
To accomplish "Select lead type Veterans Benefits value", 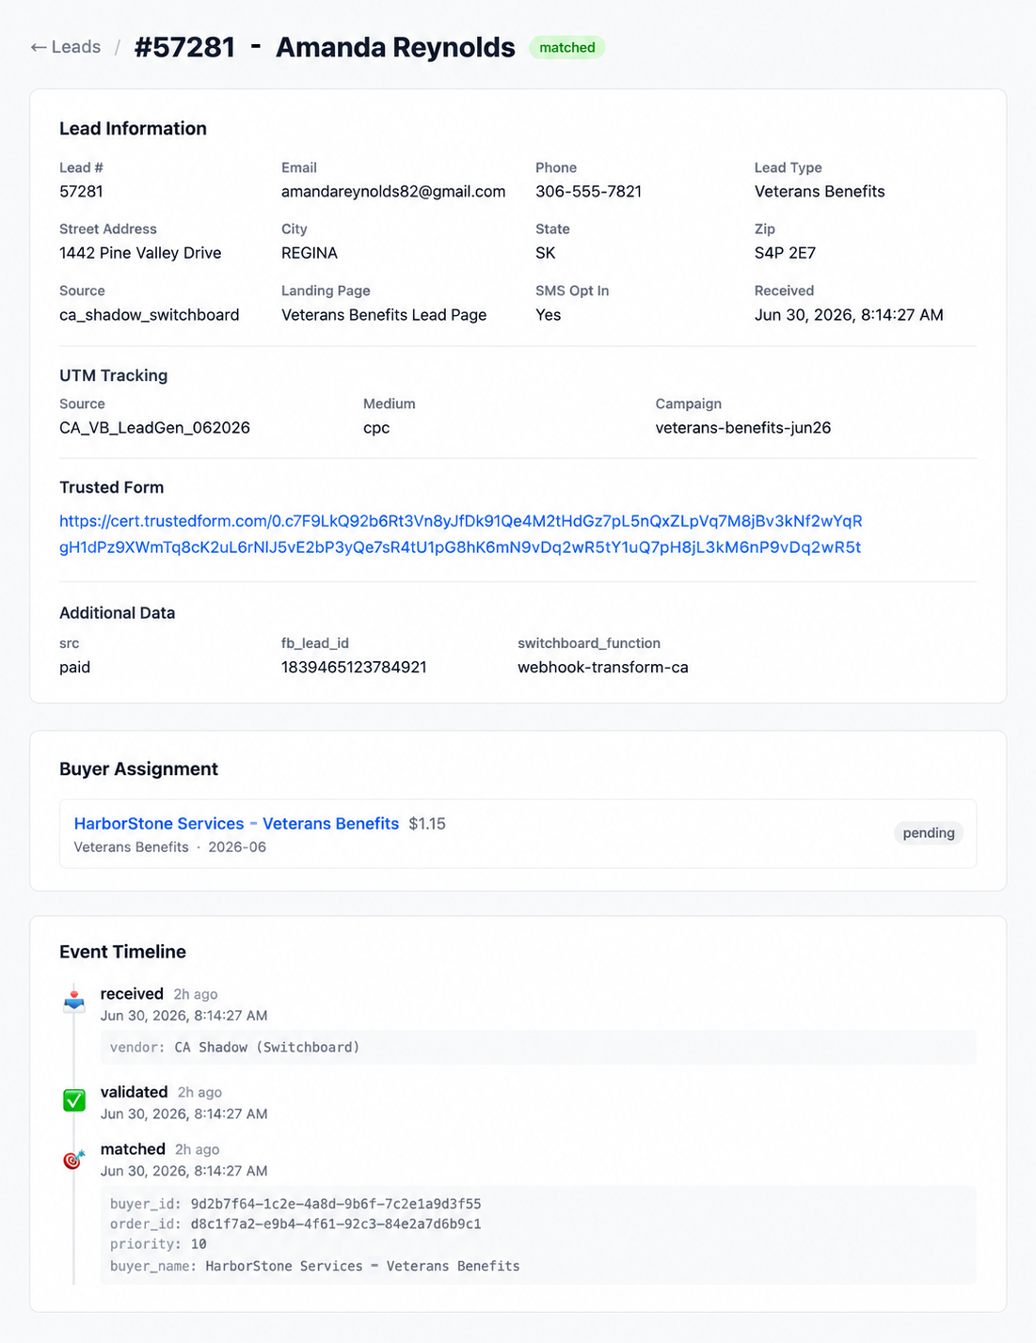I will pos(820,192).
